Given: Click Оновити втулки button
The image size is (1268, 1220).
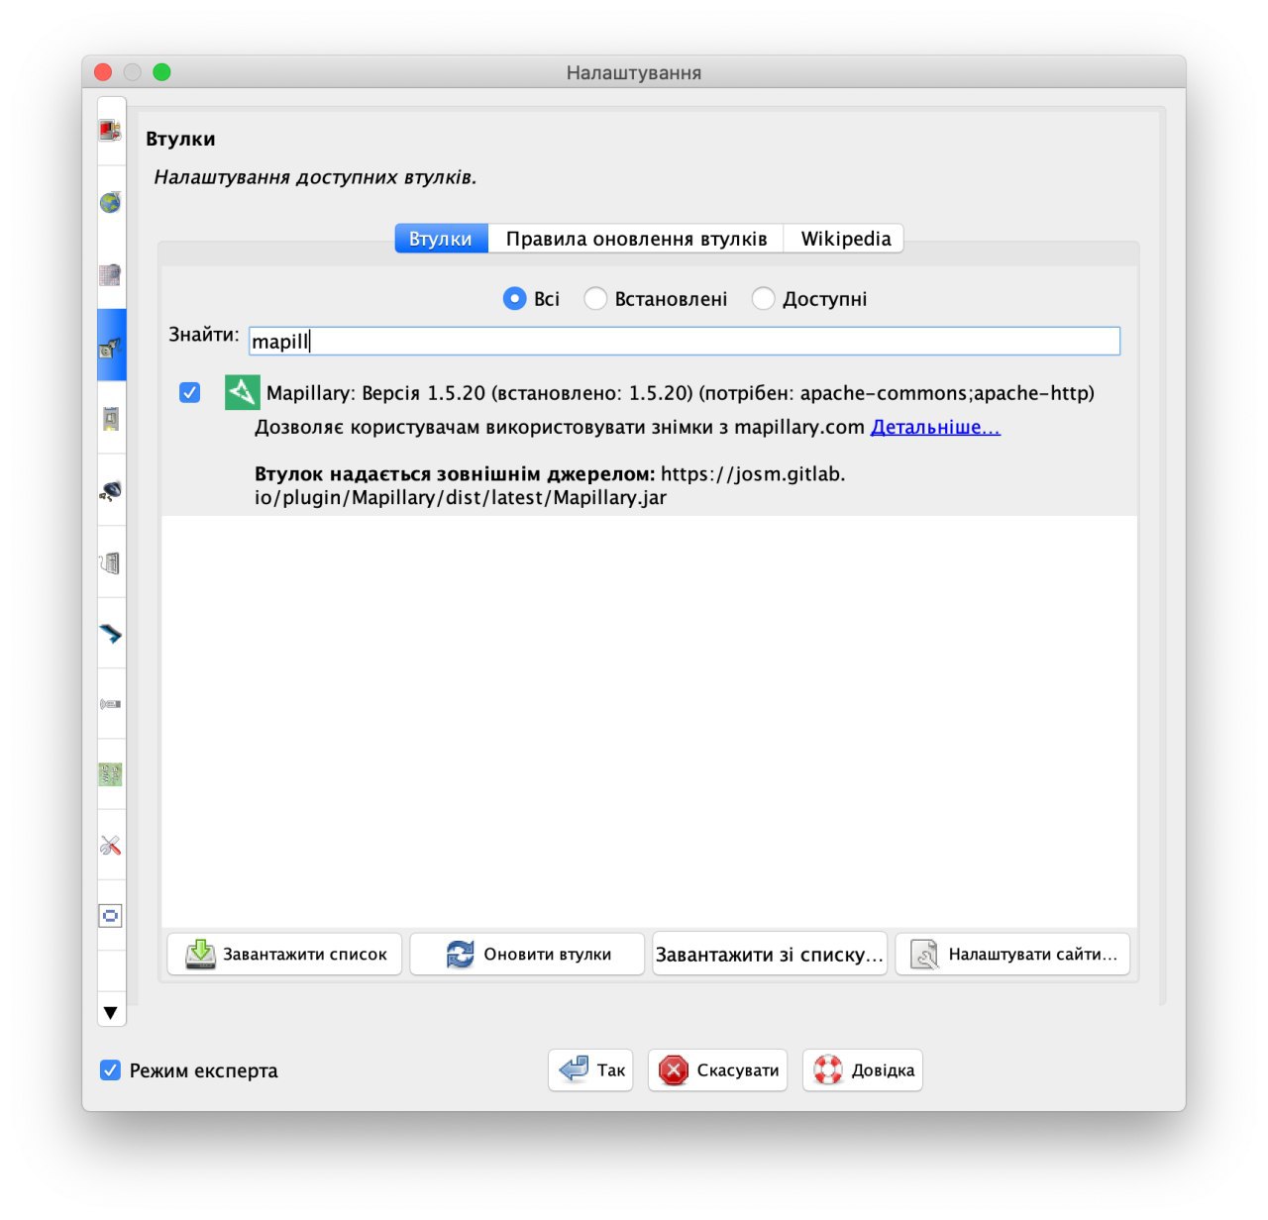Looking at the screenshot, I should [x=527, y=955].
